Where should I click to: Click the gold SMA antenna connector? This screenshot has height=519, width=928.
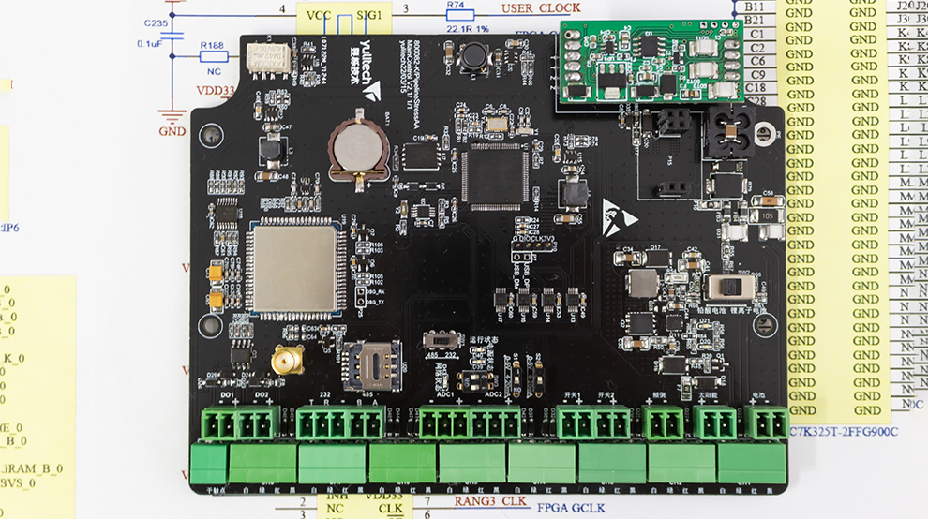282,360
